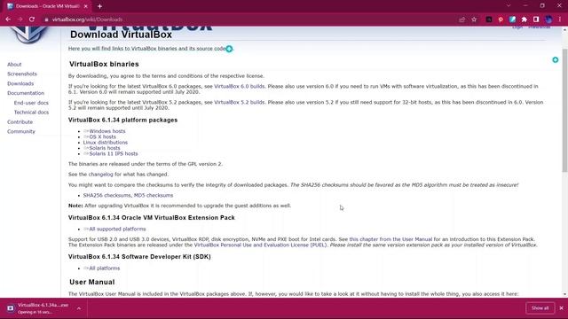Bookmark this page with the star icon

coord(474,19)
